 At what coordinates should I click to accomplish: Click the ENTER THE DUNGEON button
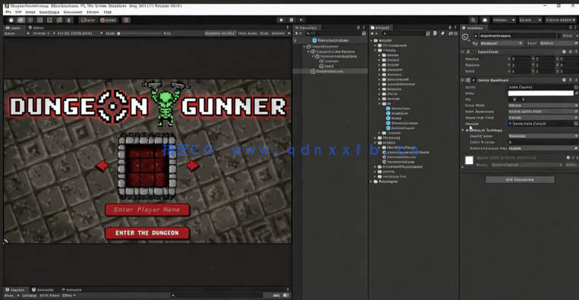tap(147, 233)
